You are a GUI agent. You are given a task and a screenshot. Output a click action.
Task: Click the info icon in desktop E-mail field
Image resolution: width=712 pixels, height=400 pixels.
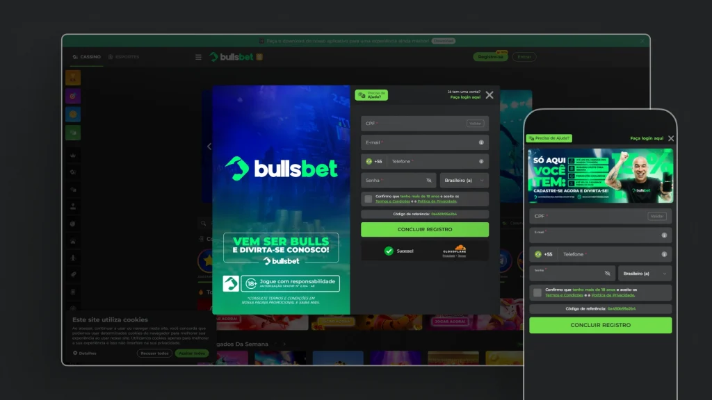481,142
